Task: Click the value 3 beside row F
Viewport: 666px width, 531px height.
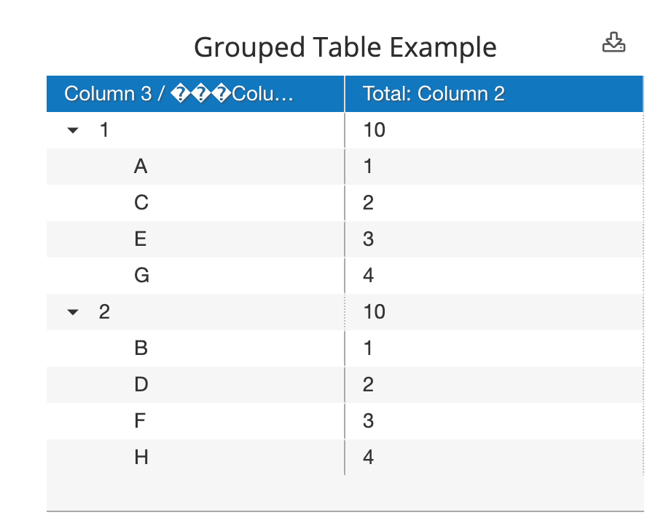Action: (367, 420)
